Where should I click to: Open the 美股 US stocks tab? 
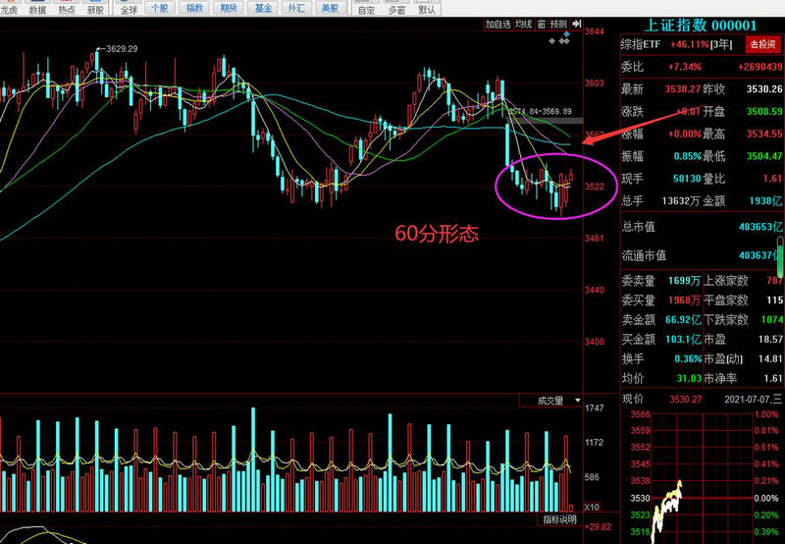click(x=330, y=9)
